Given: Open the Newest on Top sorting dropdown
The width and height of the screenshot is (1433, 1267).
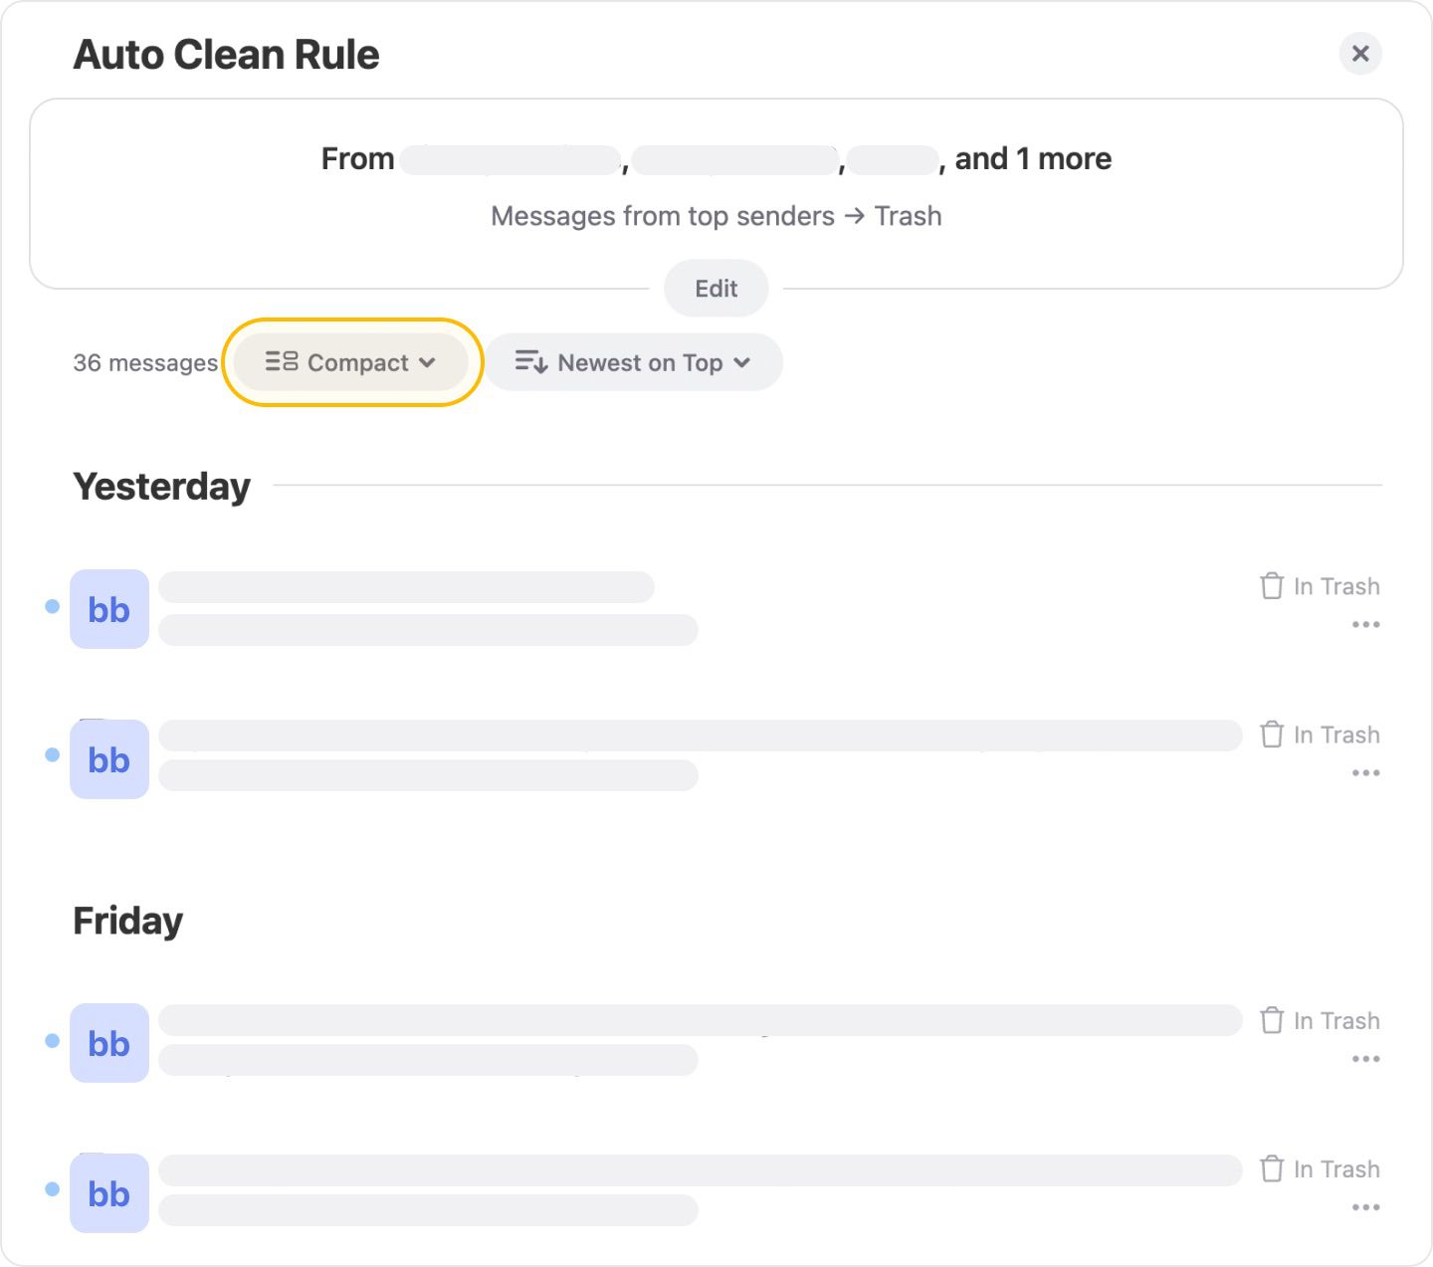Looking at the screenshot, I should pyautogui.click(x=634, y=362).
